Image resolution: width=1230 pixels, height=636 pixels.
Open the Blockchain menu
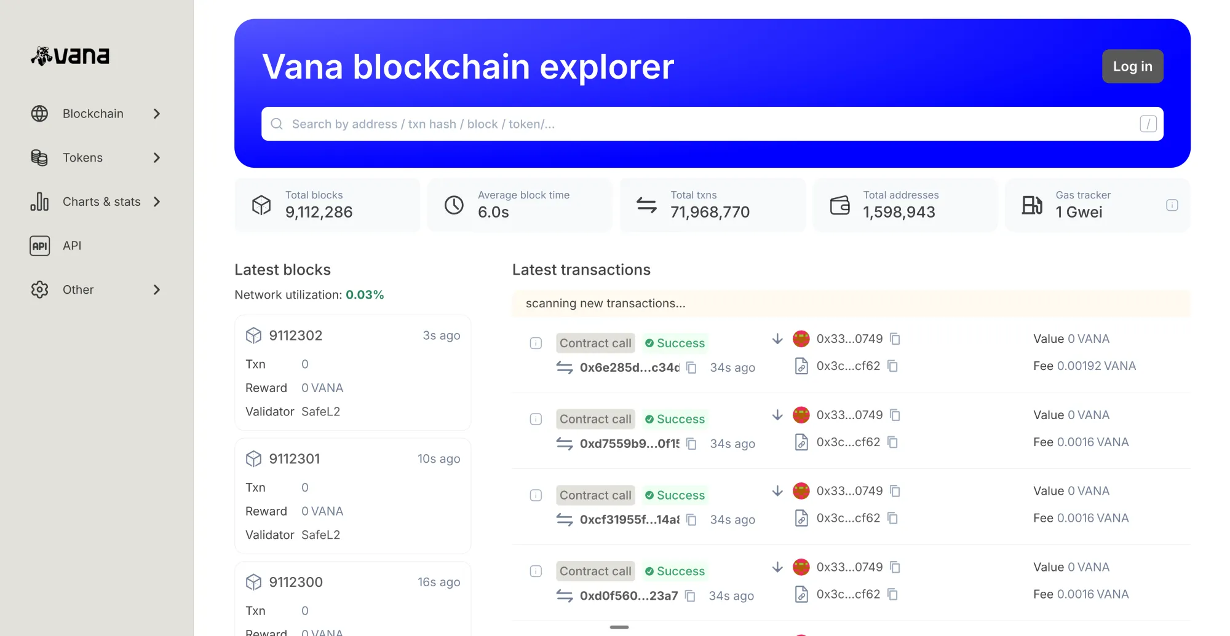(x=97, y=114)
